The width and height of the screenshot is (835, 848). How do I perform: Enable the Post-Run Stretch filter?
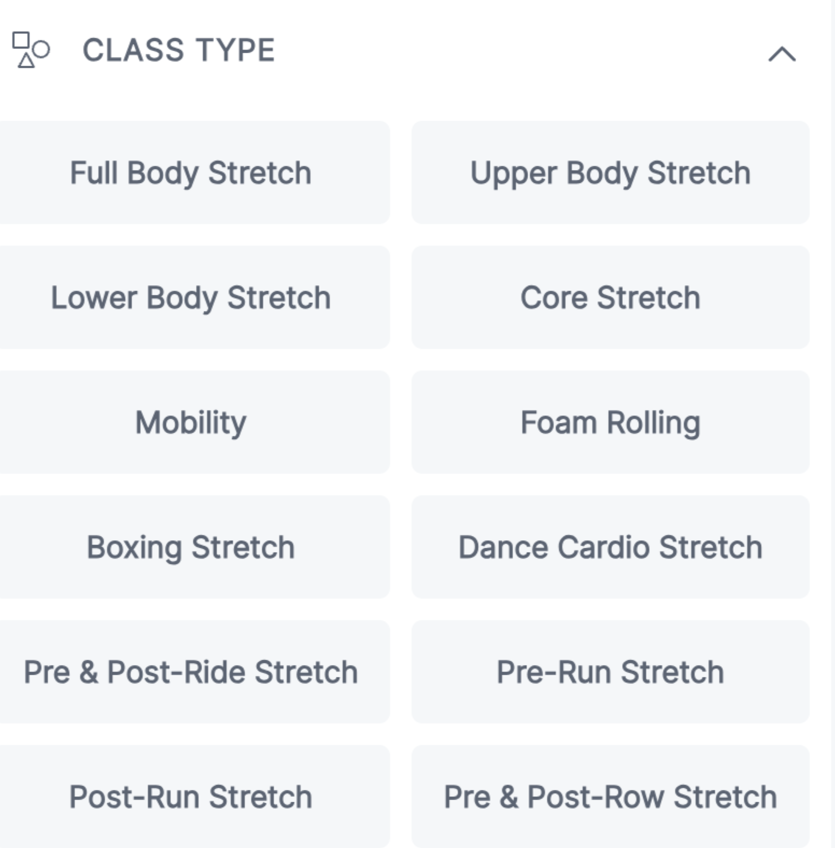(191, 797)
